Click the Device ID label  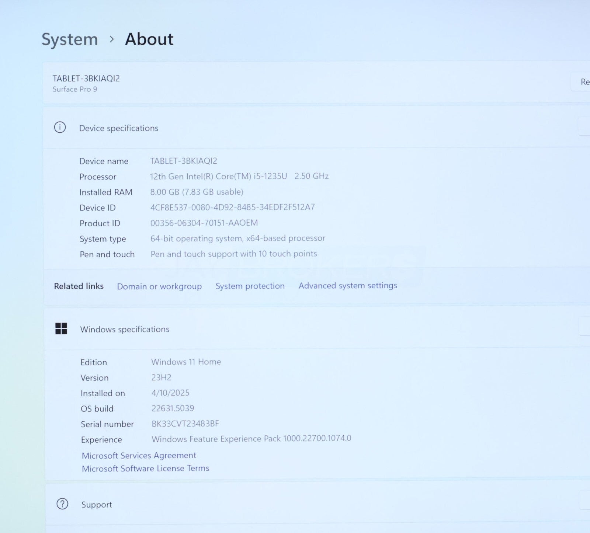tap(98, 208)
